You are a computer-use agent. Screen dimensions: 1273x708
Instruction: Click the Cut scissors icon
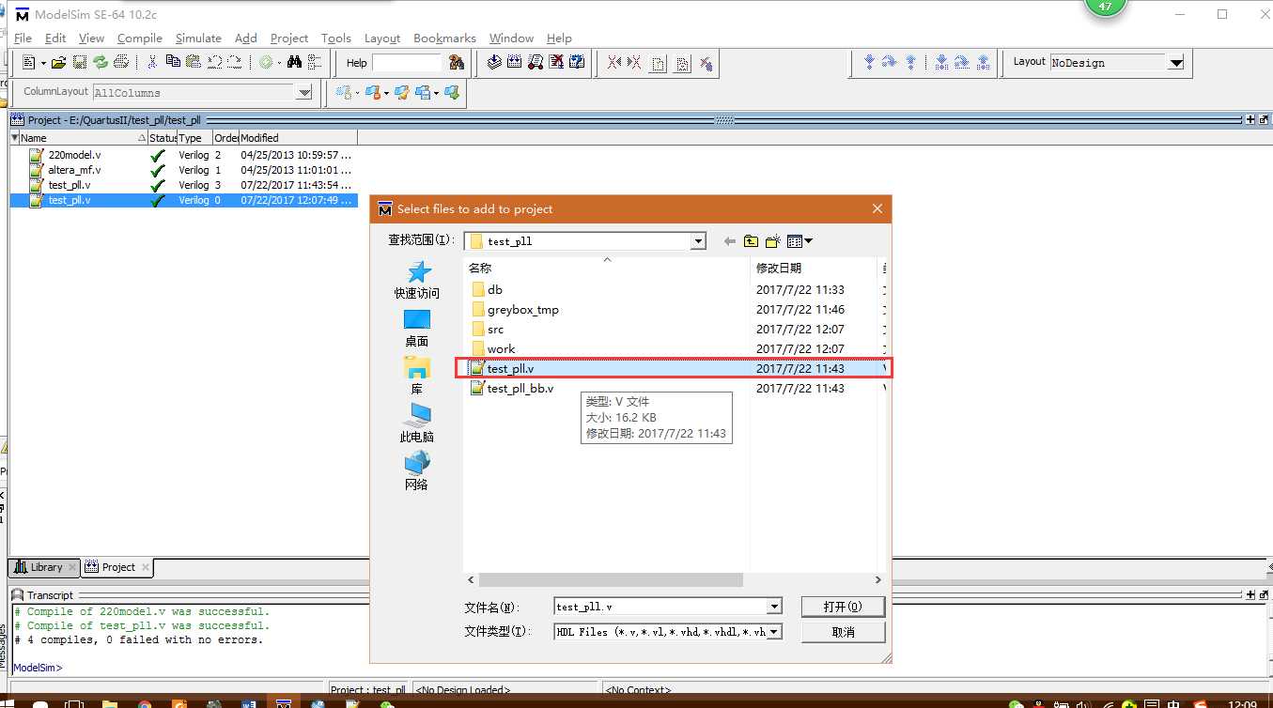coord(152,63)
